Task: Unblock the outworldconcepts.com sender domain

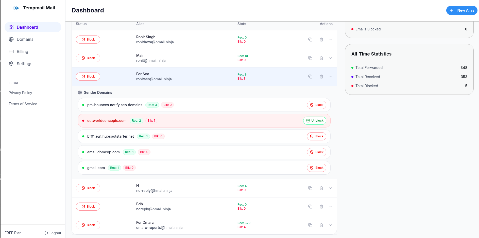Action: [x=315, y=121]
